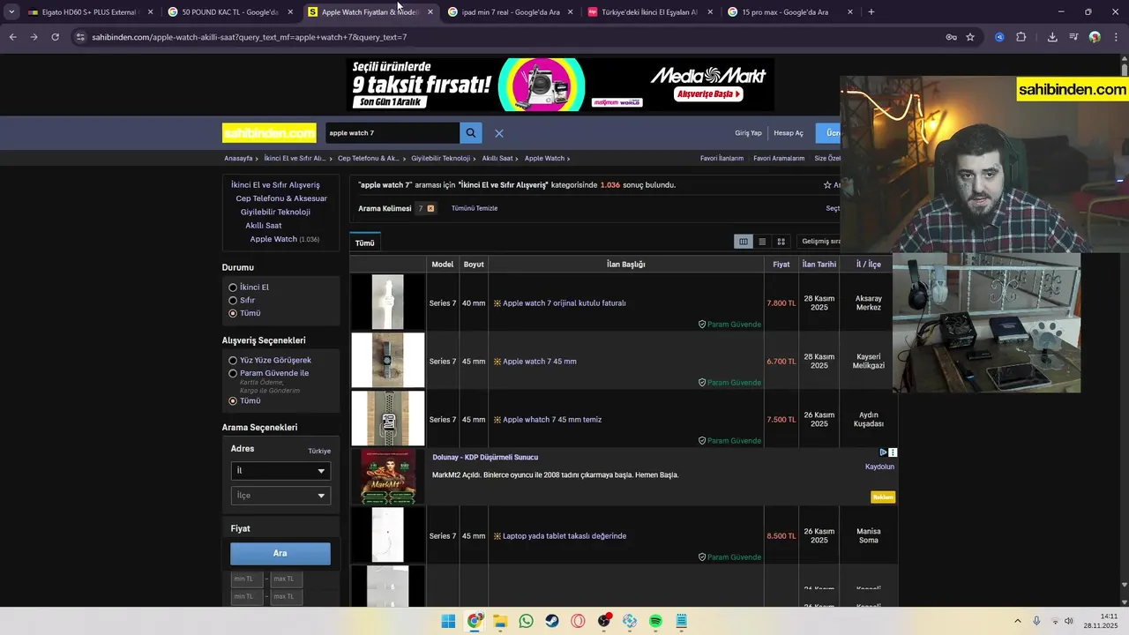Open the Chrome tab search dropdown arrow
This screenshot has width=1129, height=635.
(x=11, y=12)
